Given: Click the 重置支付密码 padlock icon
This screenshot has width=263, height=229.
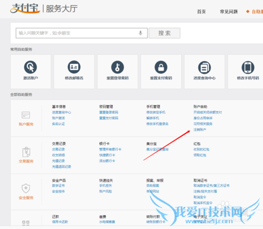Looking at the screenshot, I should click(161, 67).
